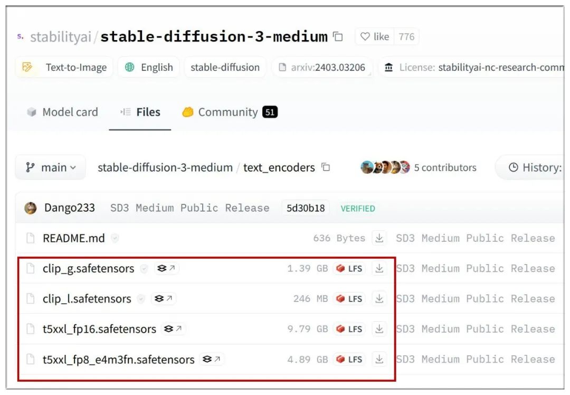Download the clip_l.safetensors file

(379, 298)
